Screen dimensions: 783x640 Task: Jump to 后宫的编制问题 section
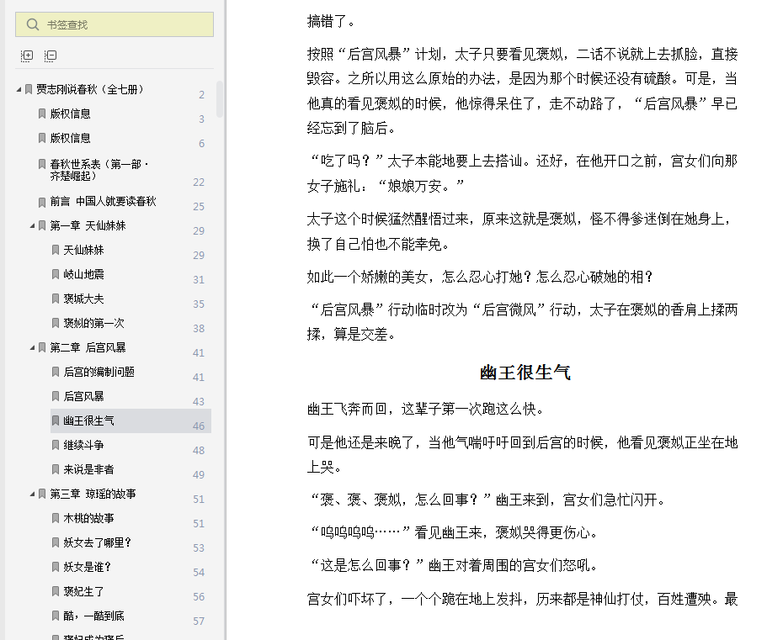99,372
